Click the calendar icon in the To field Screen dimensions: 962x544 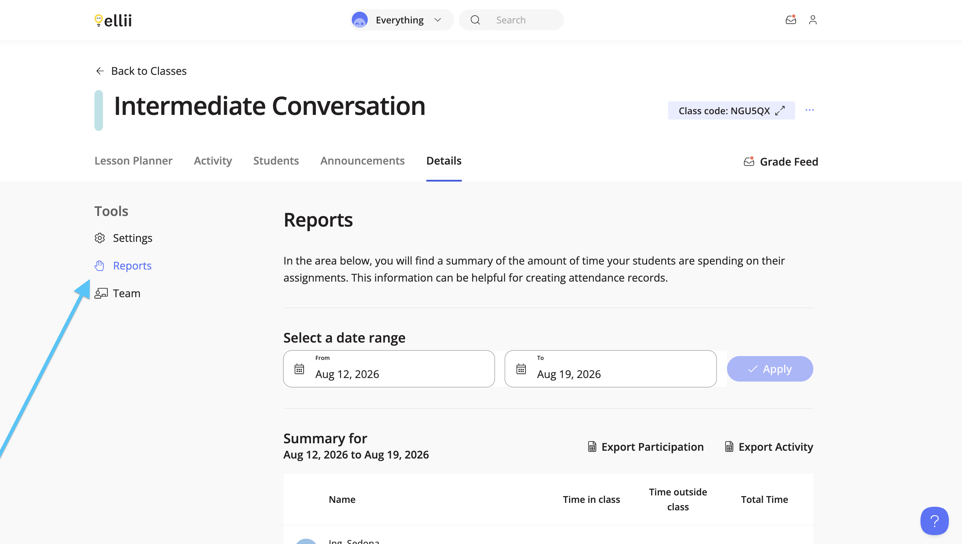pyautogui.click(x=521, y=369)
